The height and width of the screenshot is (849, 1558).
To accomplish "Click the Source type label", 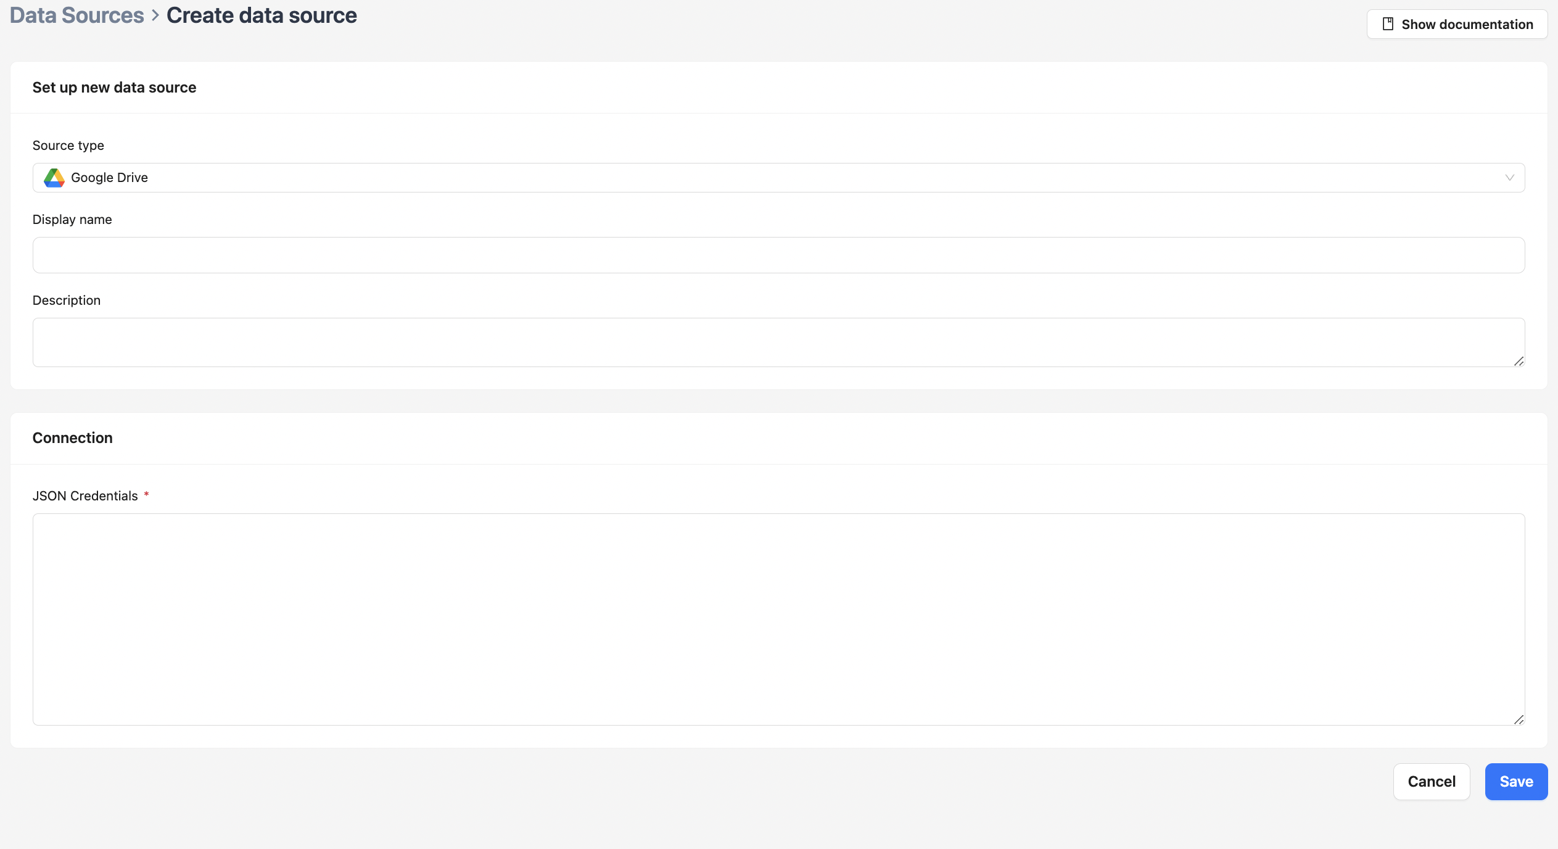I will point(68,145).
